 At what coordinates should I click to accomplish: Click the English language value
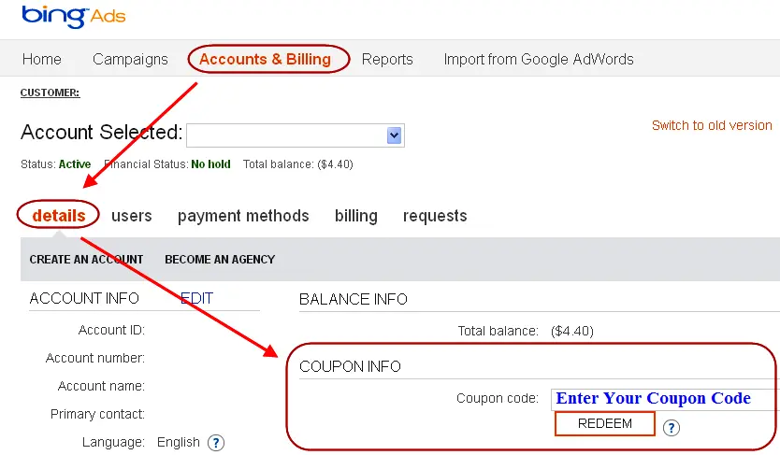[178, 442]
